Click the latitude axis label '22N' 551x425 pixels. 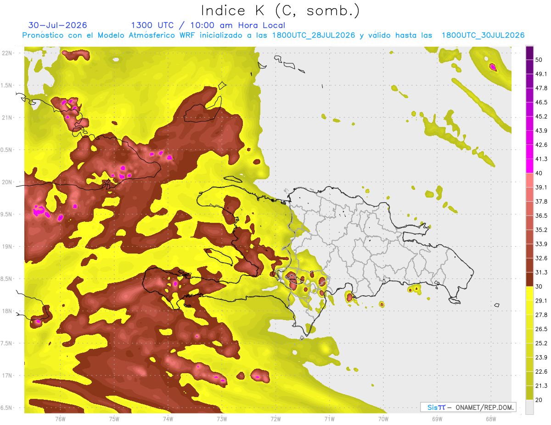pos(7,53)
